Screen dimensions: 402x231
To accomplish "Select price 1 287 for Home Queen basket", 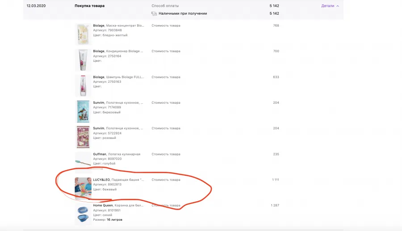I will [275, 205].
